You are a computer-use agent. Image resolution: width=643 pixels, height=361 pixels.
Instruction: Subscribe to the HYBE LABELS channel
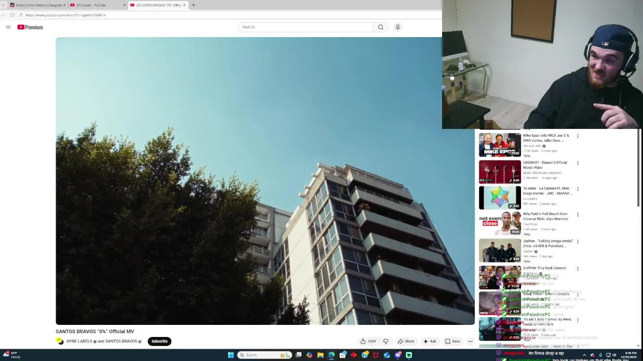[x=159, y=341]
